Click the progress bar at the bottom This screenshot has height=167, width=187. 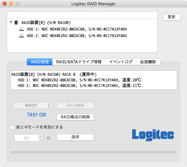coord(93,152)
